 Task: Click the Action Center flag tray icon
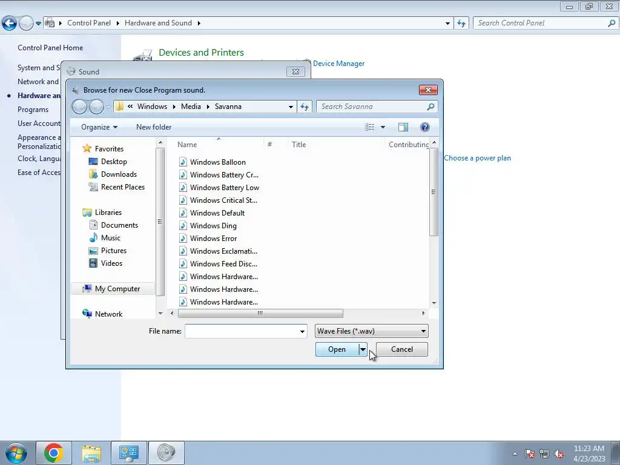click(x=530, y=453)
